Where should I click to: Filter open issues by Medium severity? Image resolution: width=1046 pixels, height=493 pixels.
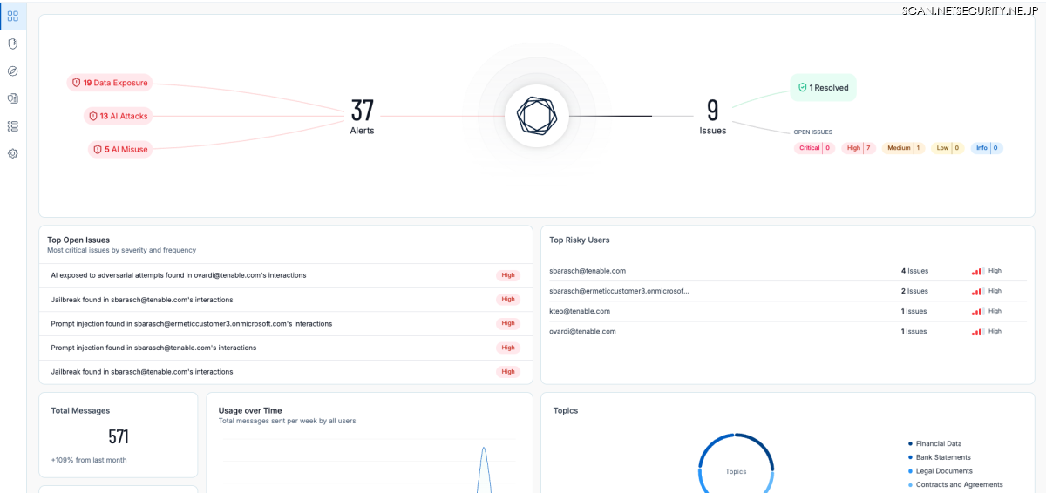pyautogui.click(x=903, y=148)
